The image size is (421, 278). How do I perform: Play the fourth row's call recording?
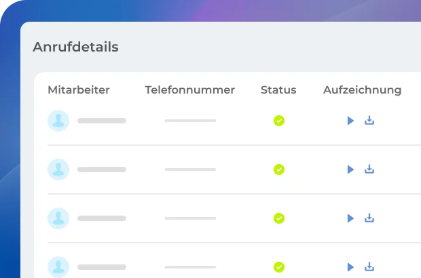click(x=350, y=267)
